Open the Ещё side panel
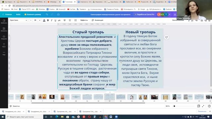This screenshot has height=119, width=212. tap(4, 53)
